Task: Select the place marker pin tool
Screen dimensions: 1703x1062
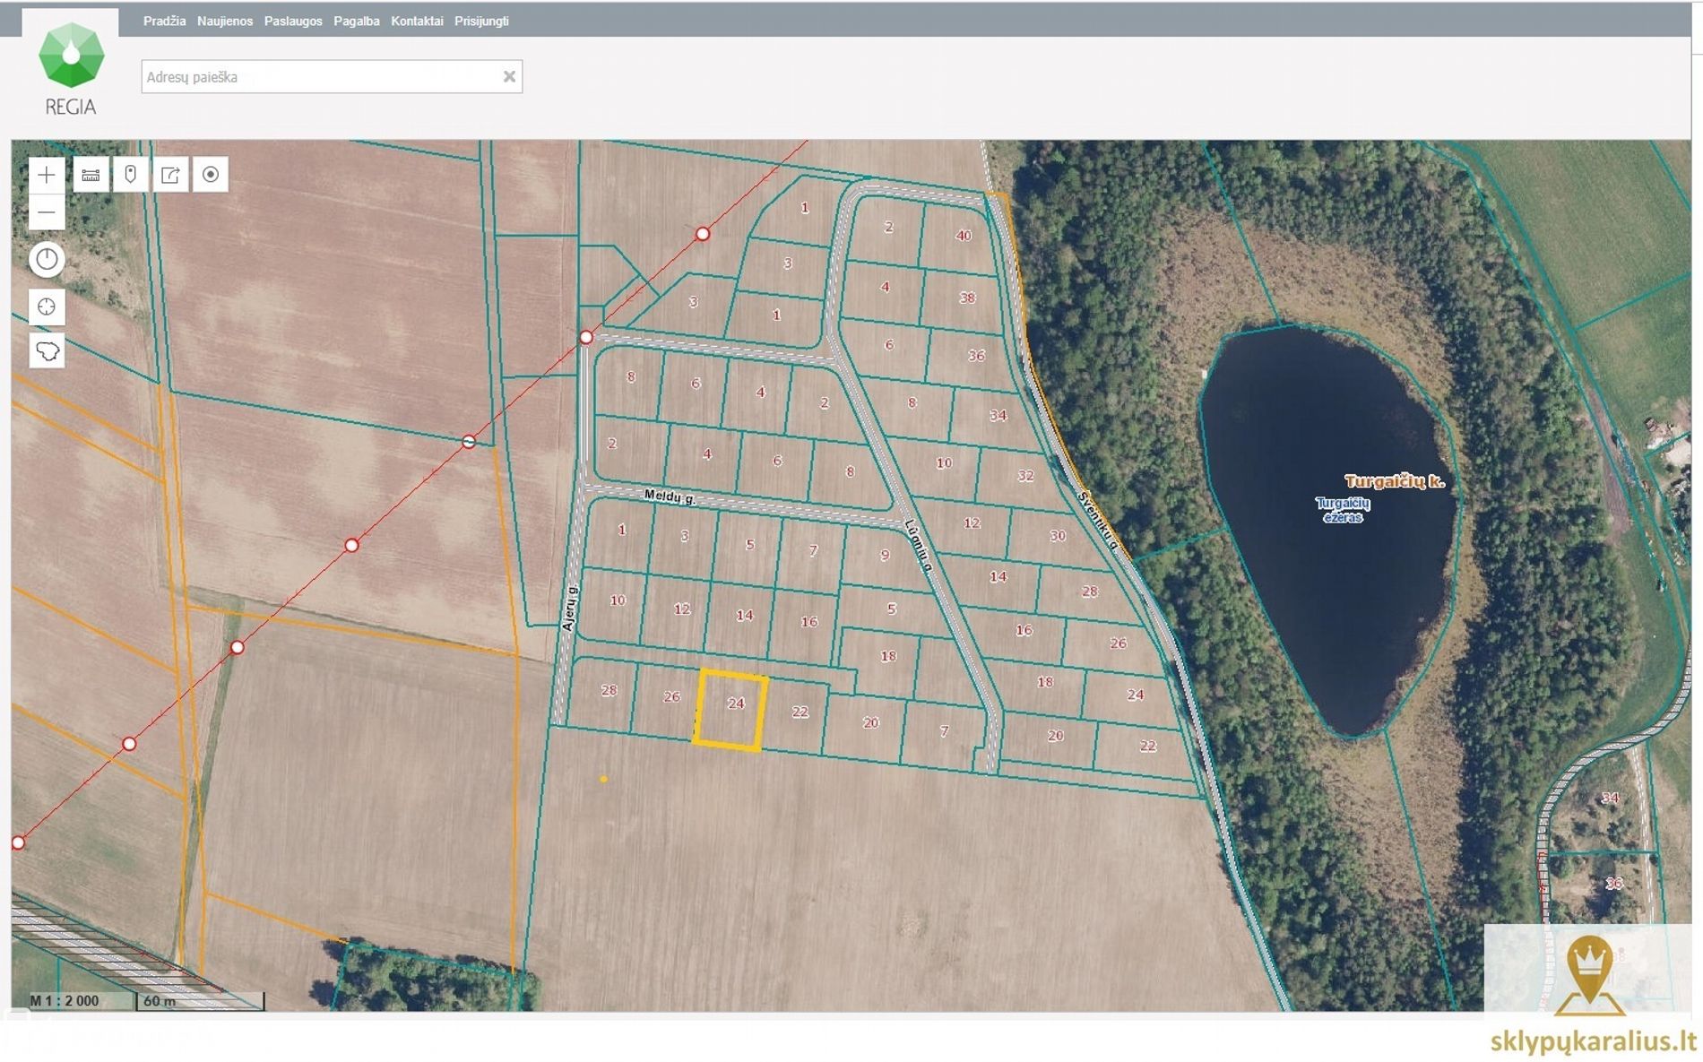Action: pos(131,175)
